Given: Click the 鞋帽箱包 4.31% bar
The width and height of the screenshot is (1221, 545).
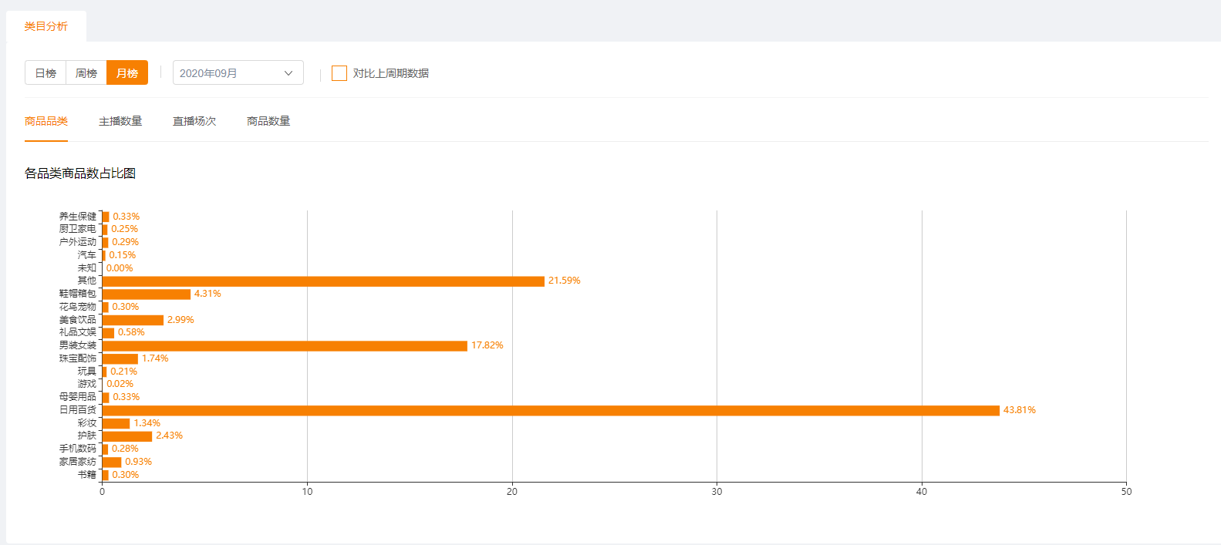Looking at the screenshot, I should pos(147,294).
